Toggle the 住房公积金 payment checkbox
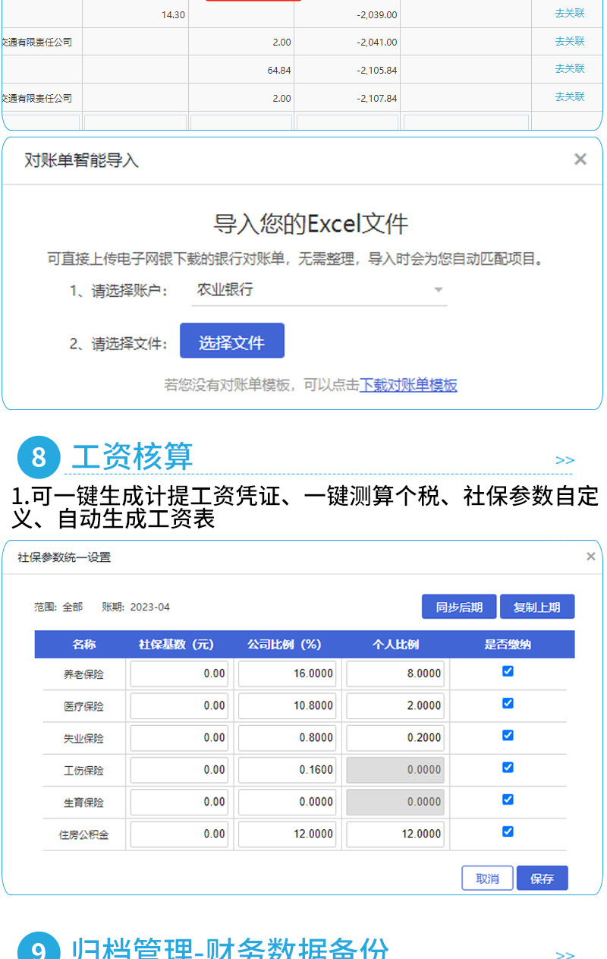The image size is (607, 959). pyautogui.click(x=508, y=831)
